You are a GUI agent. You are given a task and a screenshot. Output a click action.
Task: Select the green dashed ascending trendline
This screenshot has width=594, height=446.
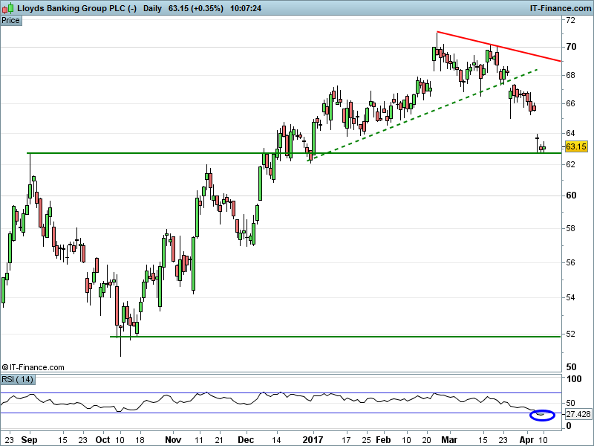click(422, 115)
